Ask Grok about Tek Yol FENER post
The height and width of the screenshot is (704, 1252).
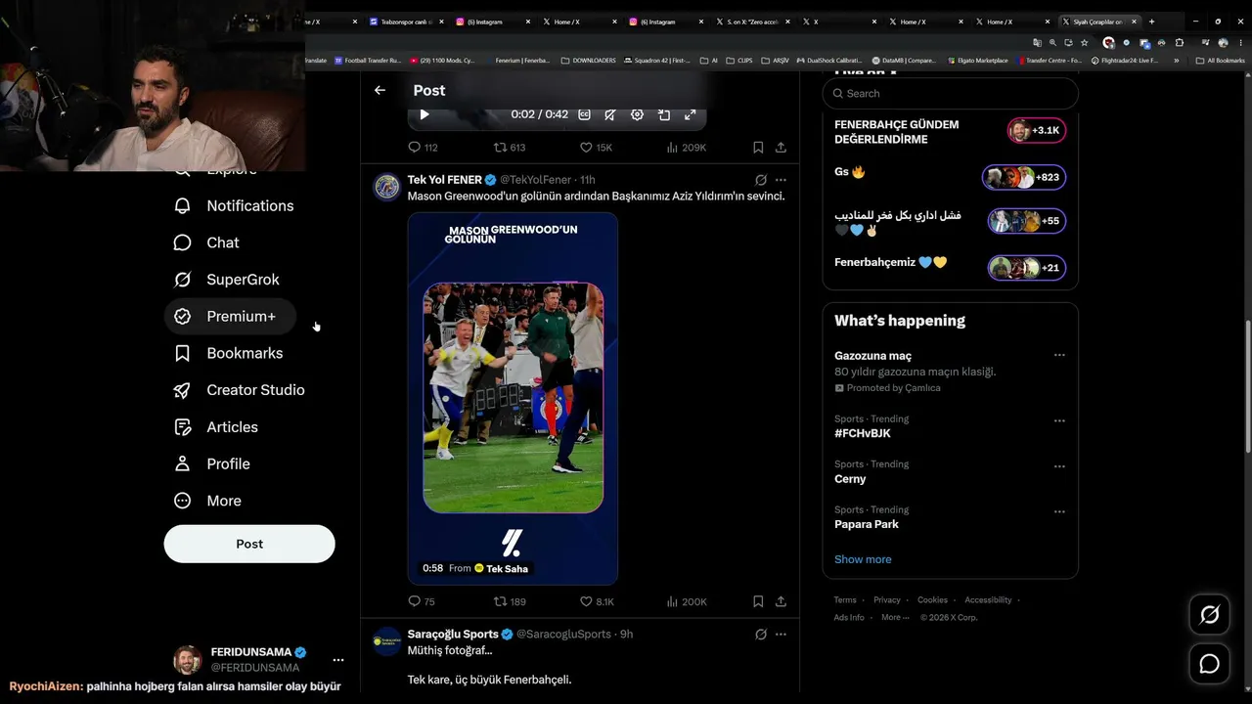(x=761, y=180)
